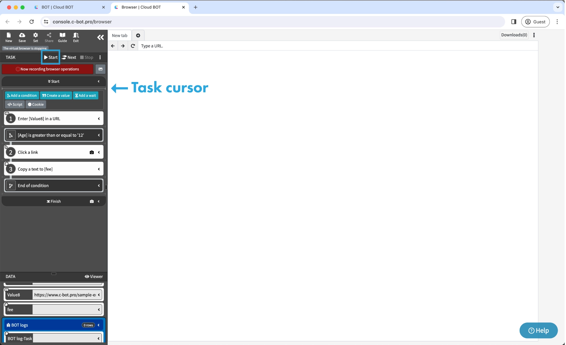The image size is (566, 345).
Task: Open the Guide book icon
Action: point(62,37)
